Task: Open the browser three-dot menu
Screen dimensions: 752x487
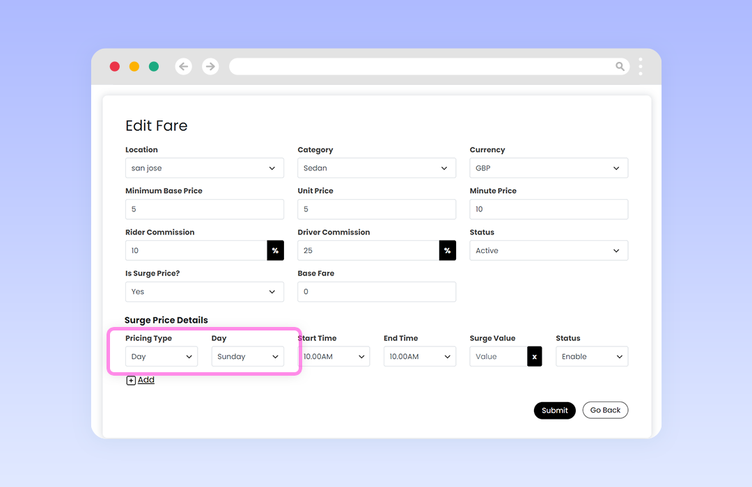Action: tap(641, 67)
